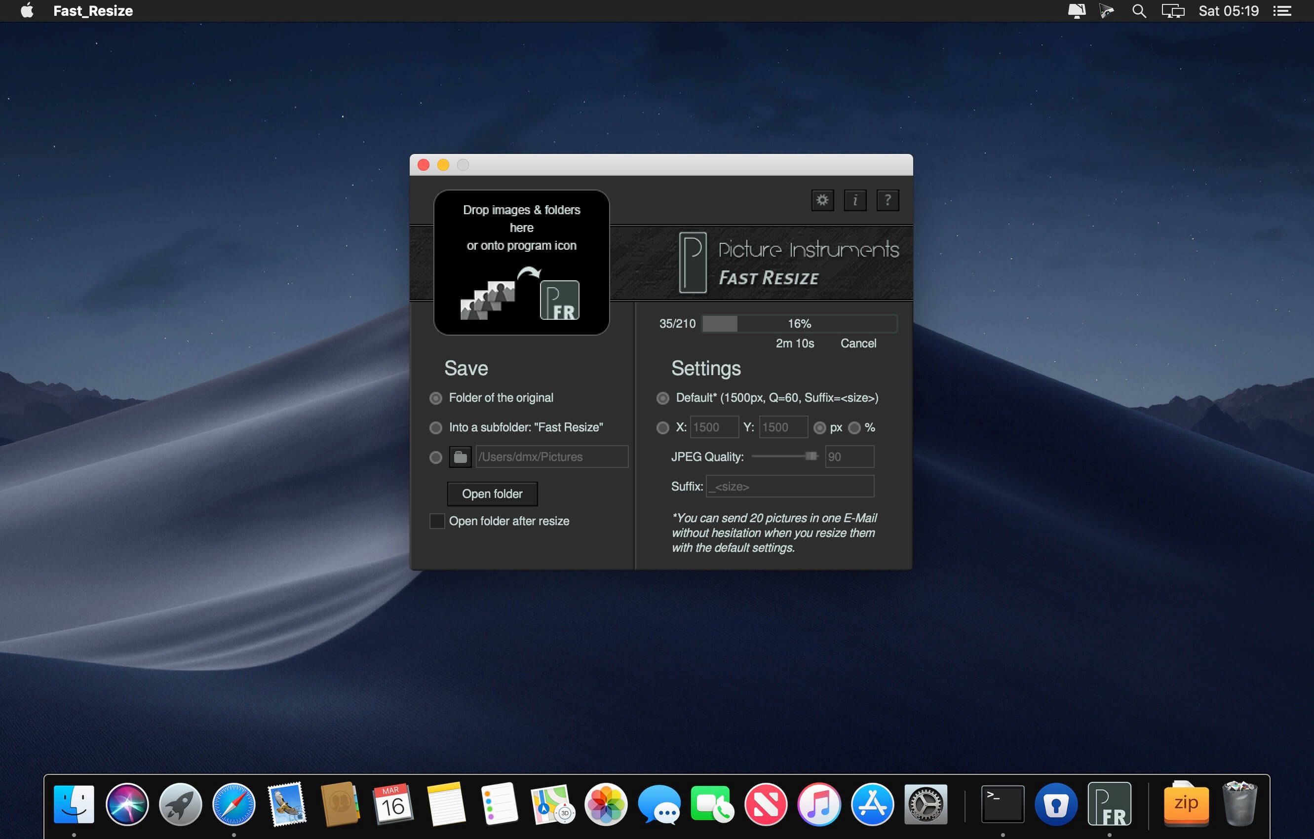Viewport: 1314px width, 839px height.
Task: Open Contacts from the Dock
Action: coord(340,803)
